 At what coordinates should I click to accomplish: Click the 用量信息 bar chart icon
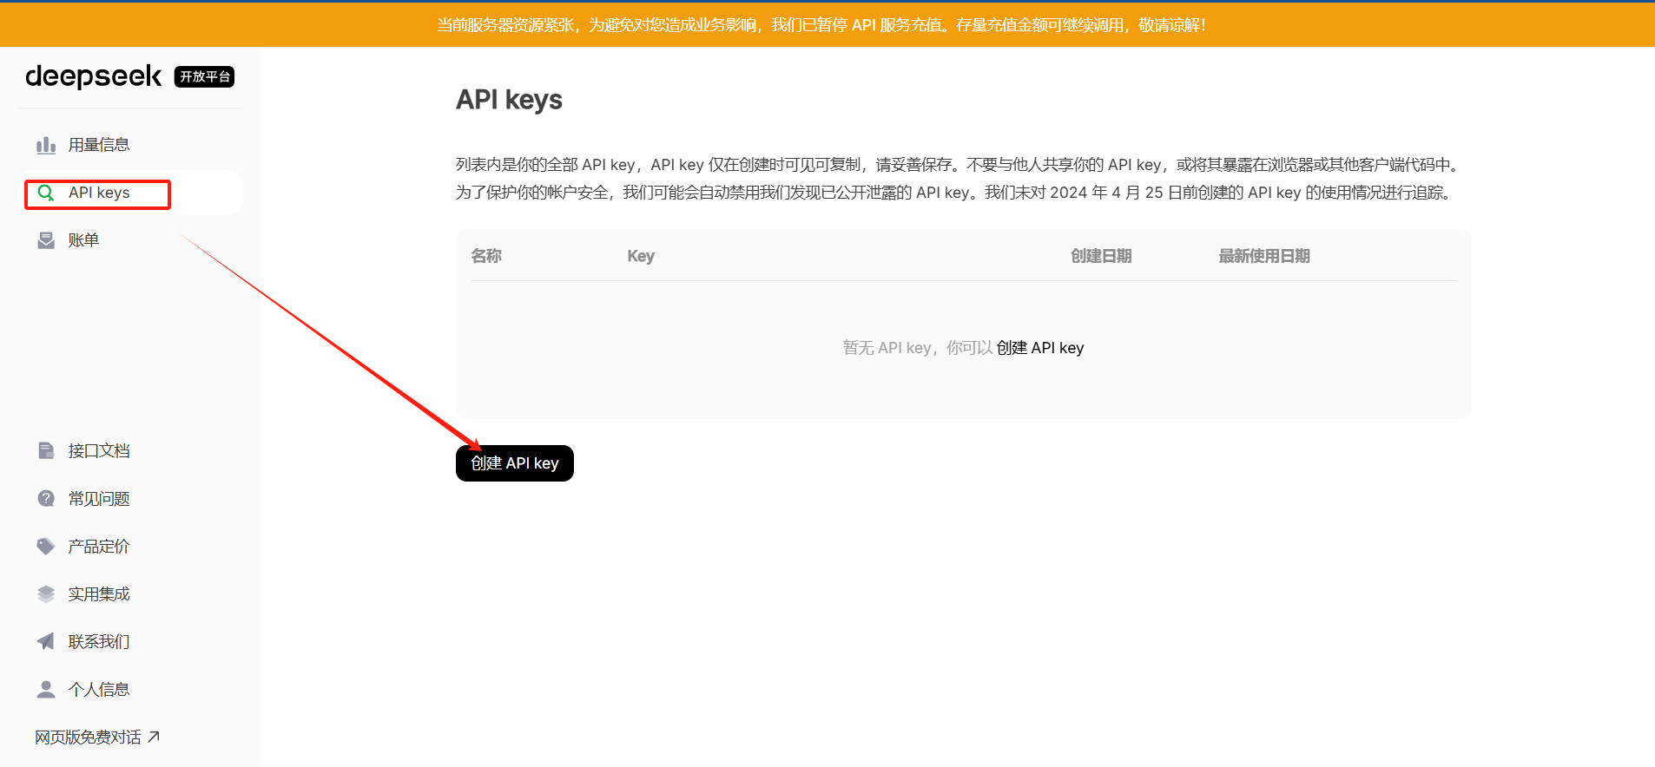point(46,145)
